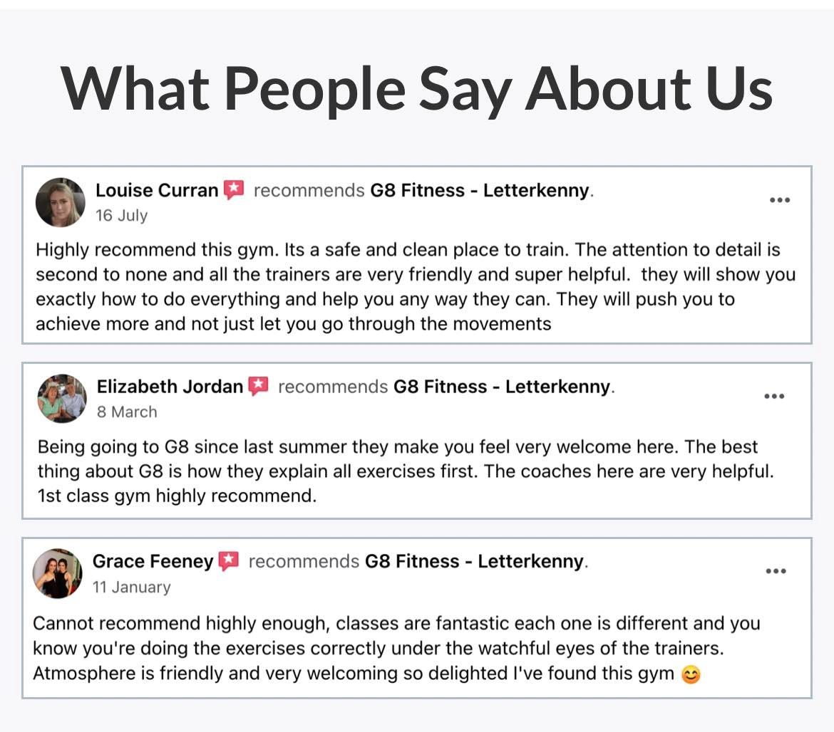Click the 16 July review date
834x732 pixels.
click(121, 216)
